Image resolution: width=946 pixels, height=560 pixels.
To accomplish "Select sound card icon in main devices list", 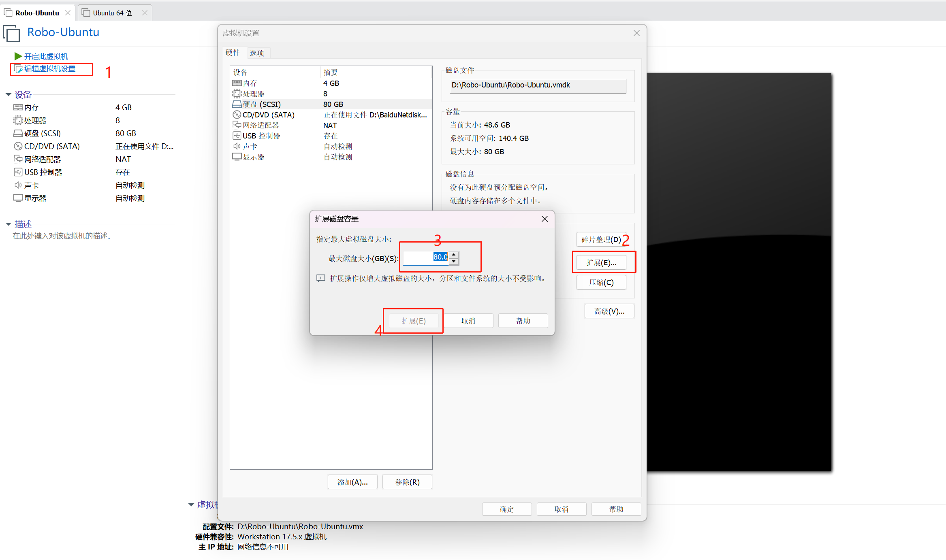I will click(18, 185).
